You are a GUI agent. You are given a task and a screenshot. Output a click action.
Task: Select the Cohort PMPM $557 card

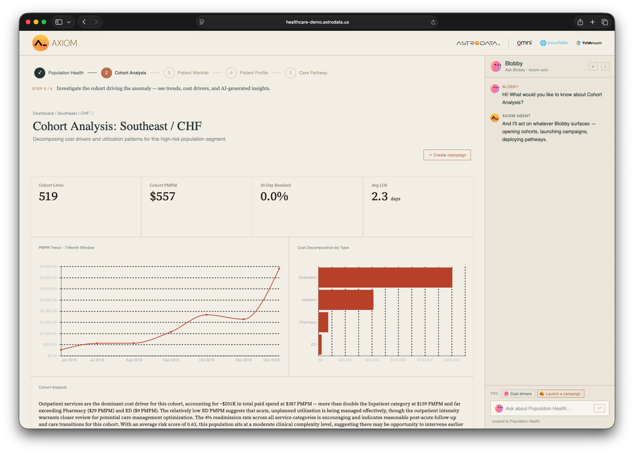[x=196, y=207]
